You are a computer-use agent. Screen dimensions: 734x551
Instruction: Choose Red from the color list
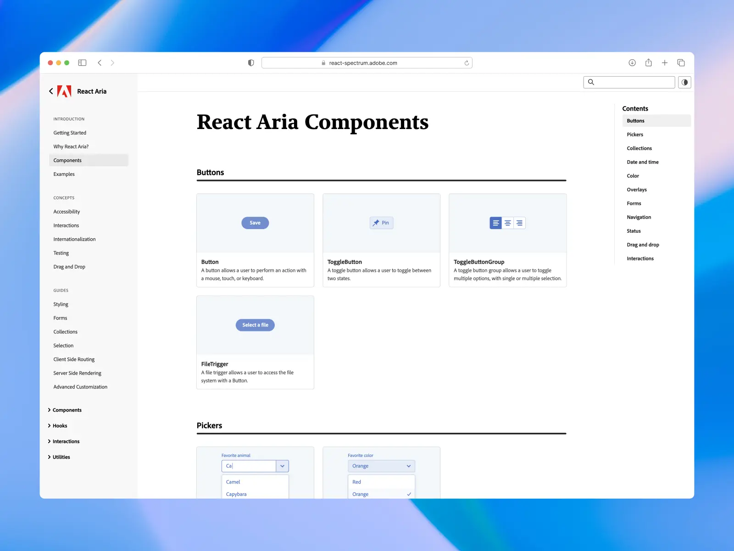pyautogui.click(x=381, y=482)
